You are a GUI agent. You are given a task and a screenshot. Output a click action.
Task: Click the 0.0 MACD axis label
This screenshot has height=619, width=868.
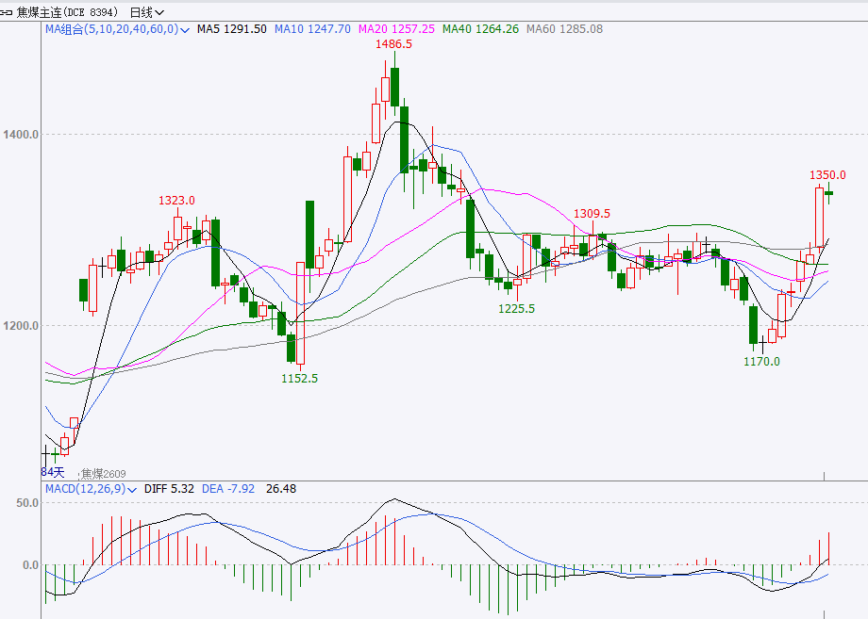click(30, 565)
